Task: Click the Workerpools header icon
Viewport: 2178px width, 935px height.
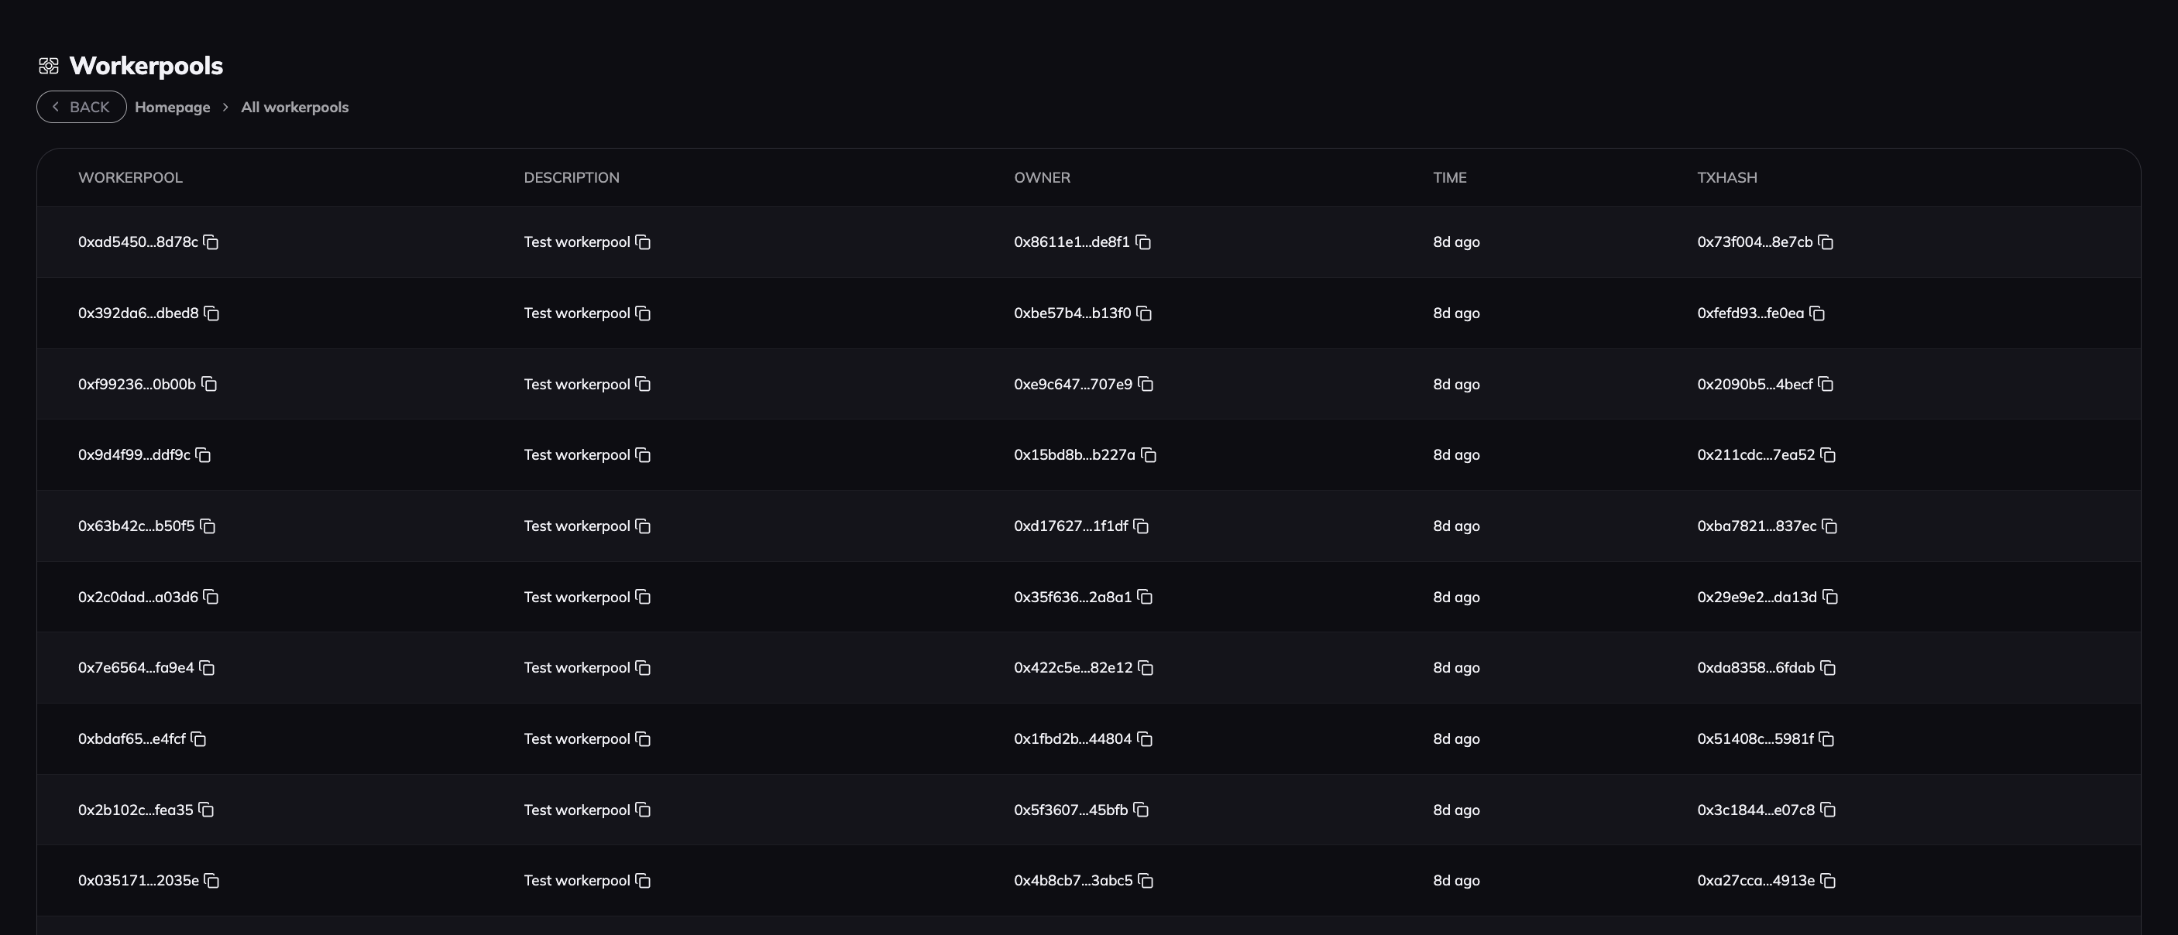Action: pos(48,66)
